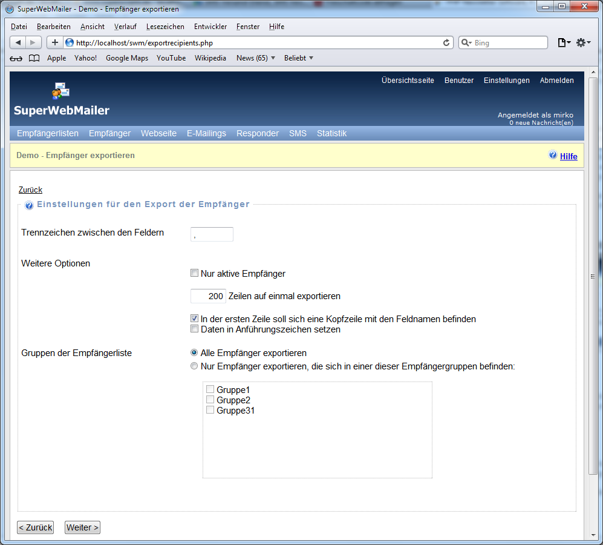The height and width of the screenshot is (545, 603).
Task: Select the Alle Empfänger exportieren radio button
Action: pos(194,352)
